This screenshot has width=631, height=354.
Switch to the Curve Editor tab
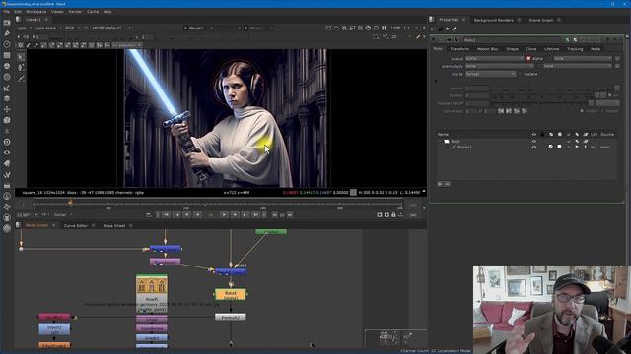click(x=75, y=226)
